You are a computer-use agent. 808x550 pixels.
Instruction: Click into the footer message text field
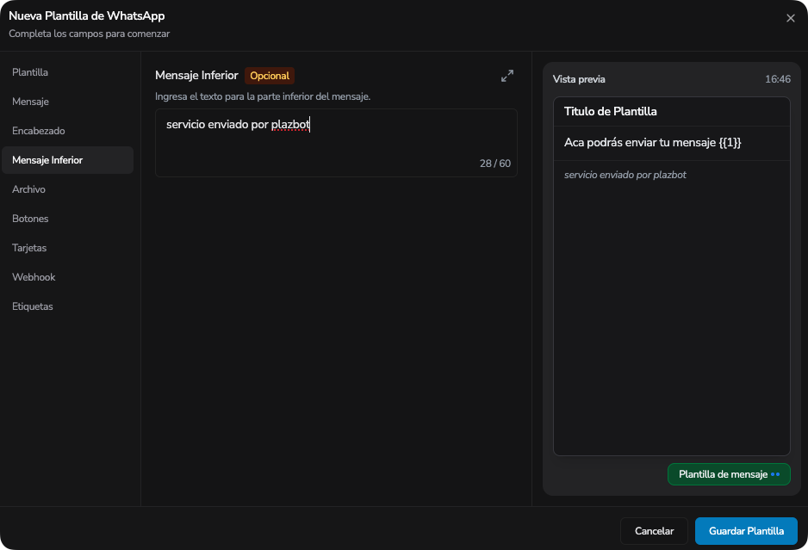(336, 143)
